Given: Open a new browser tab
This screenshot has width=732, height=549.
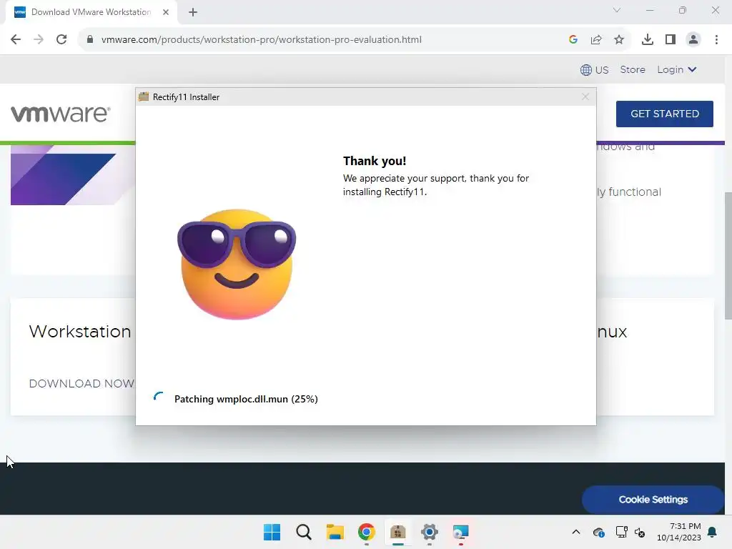Looking at the screenshot, I should click(193, 12).
